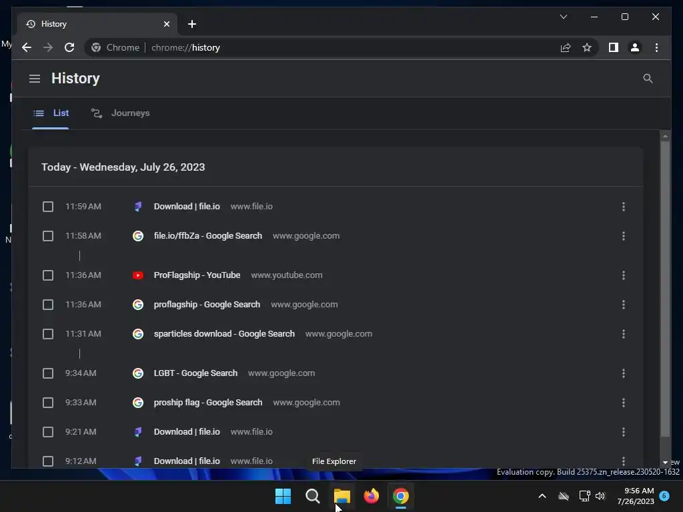The image size is (683, 512).
Task: Launch File Explorer from taskbar
Action: [342, 496]
